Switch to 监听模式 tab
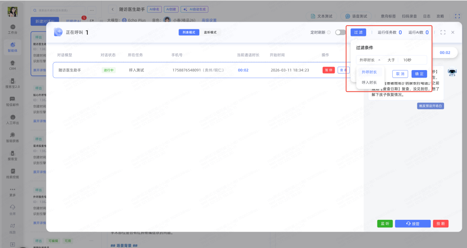467x248 pixels. 210,32
